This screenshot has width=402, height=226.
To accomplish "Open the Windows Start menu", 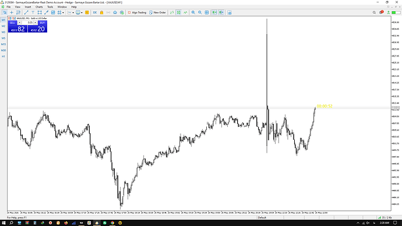I will click(x=3, y=223).
